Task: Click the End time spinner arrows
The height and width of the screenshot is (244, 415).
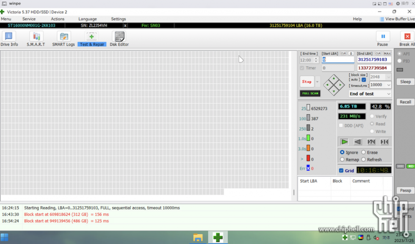Action: click(316, 60)
